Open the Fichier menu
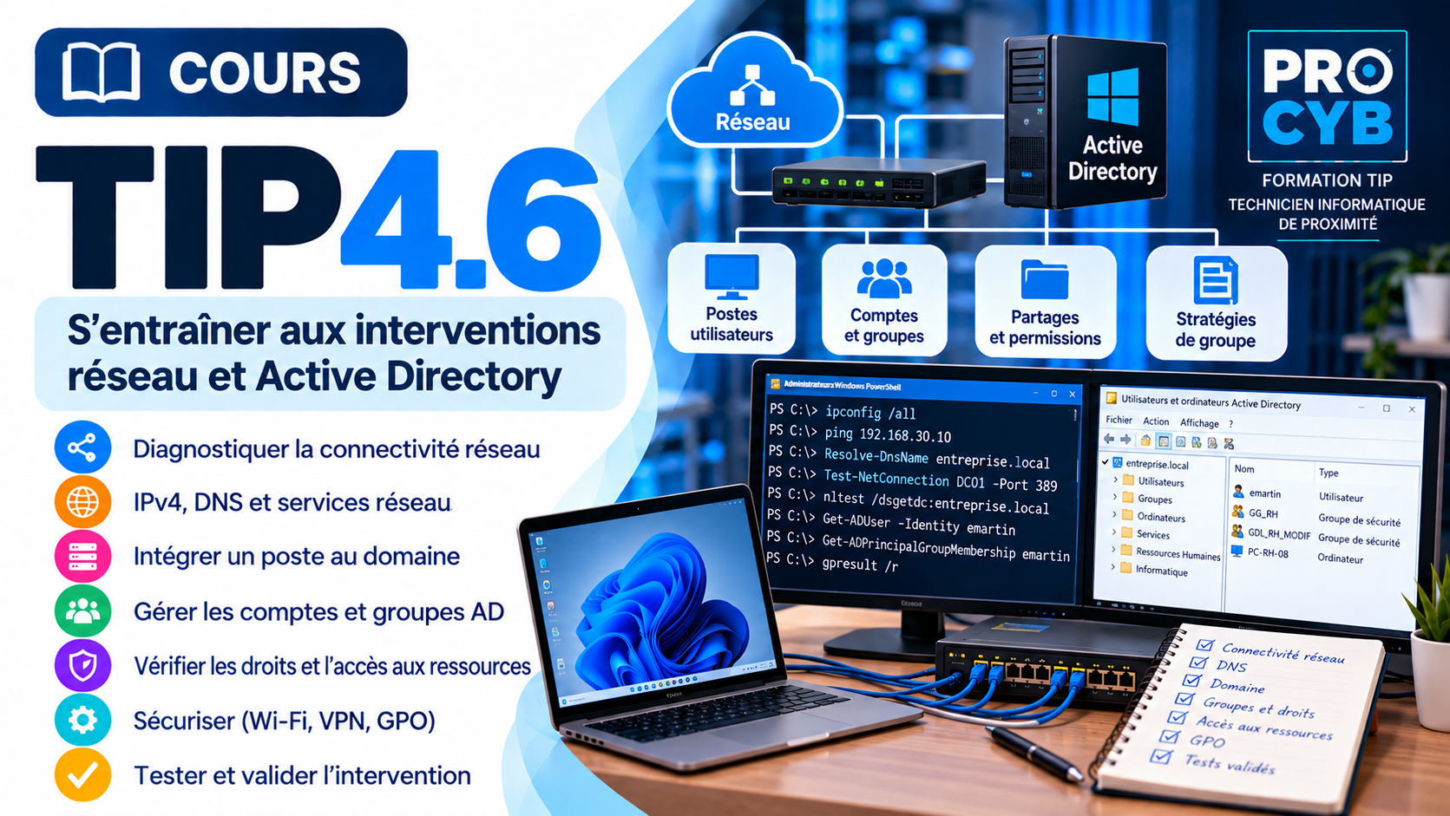 [x=1119, y=420]
